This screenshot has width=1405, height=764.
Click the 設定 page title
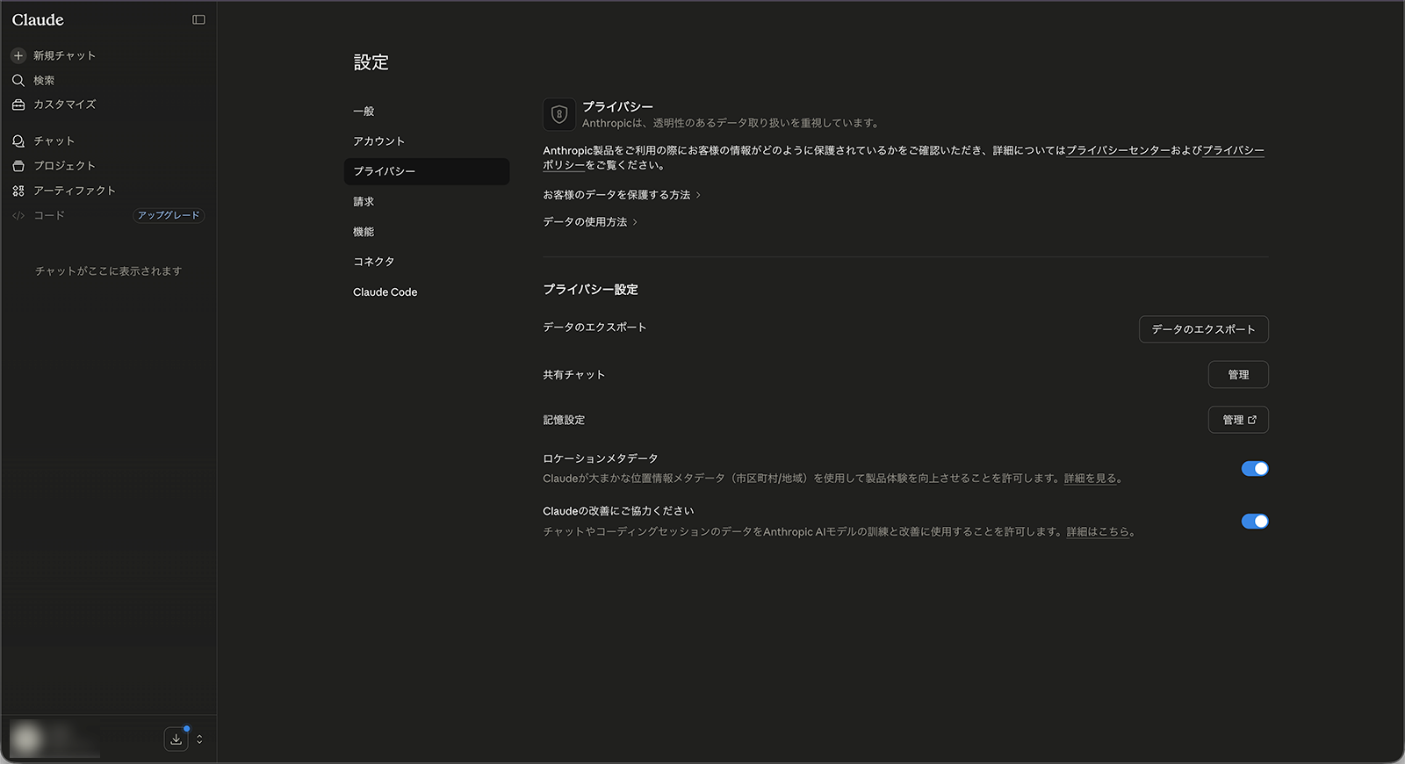click(x=371, y=62)
